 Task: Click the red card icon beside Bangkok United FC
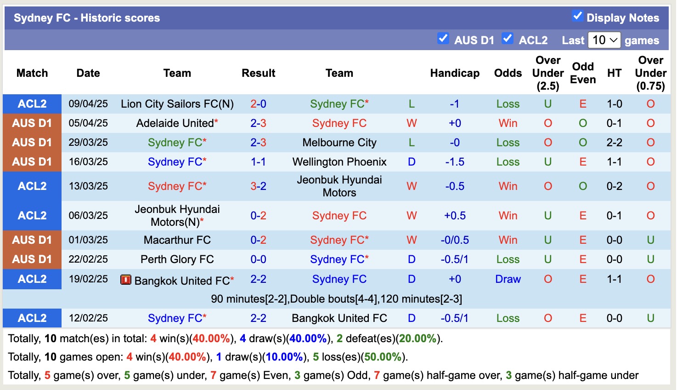tap(125, 279)
